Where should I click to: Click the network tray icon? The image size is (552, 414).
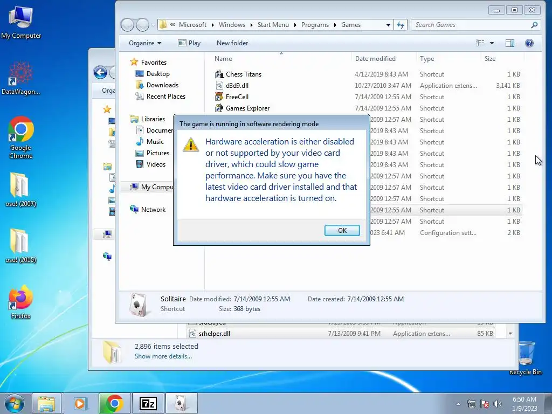pos(471,404)
